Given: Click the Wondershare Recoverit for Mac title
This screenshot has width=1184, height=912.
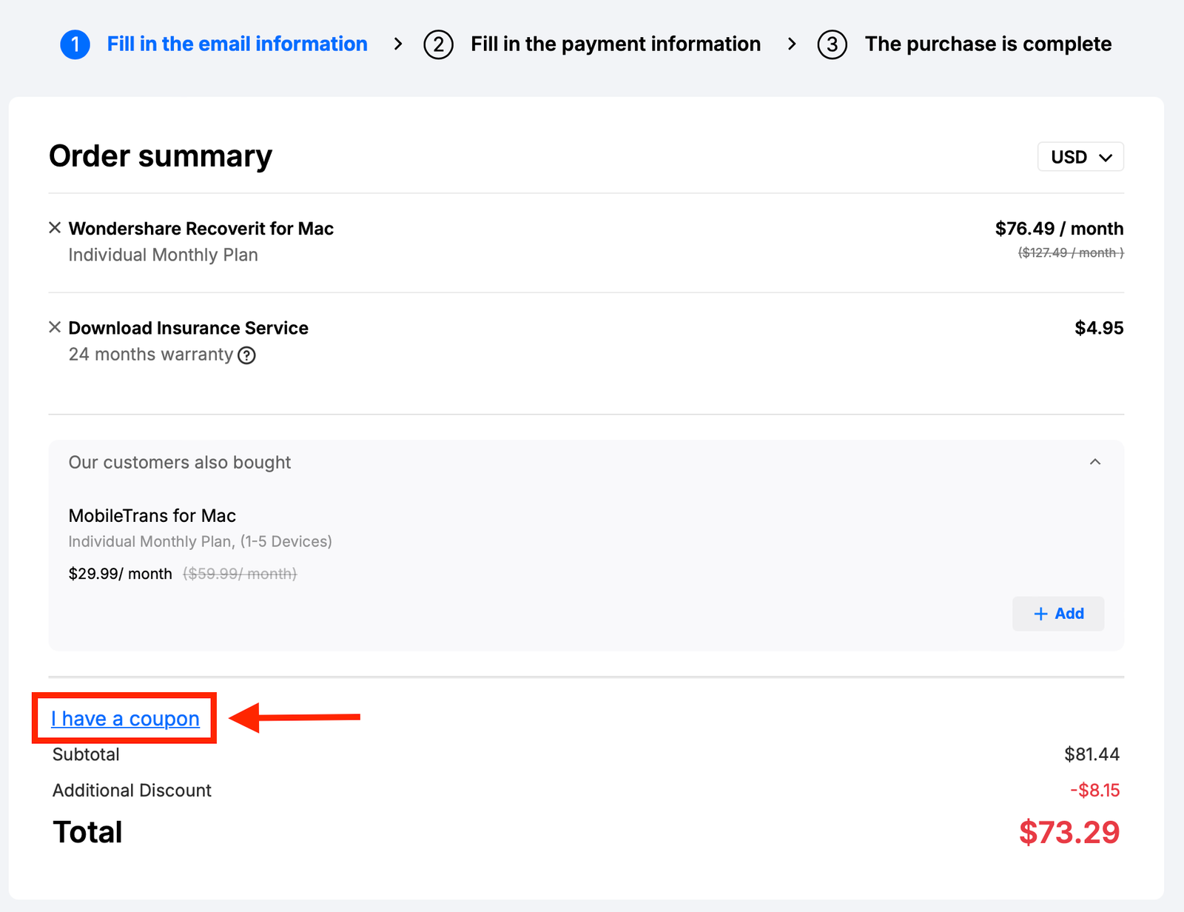Looking at the screenshot, I should point(201,229).
